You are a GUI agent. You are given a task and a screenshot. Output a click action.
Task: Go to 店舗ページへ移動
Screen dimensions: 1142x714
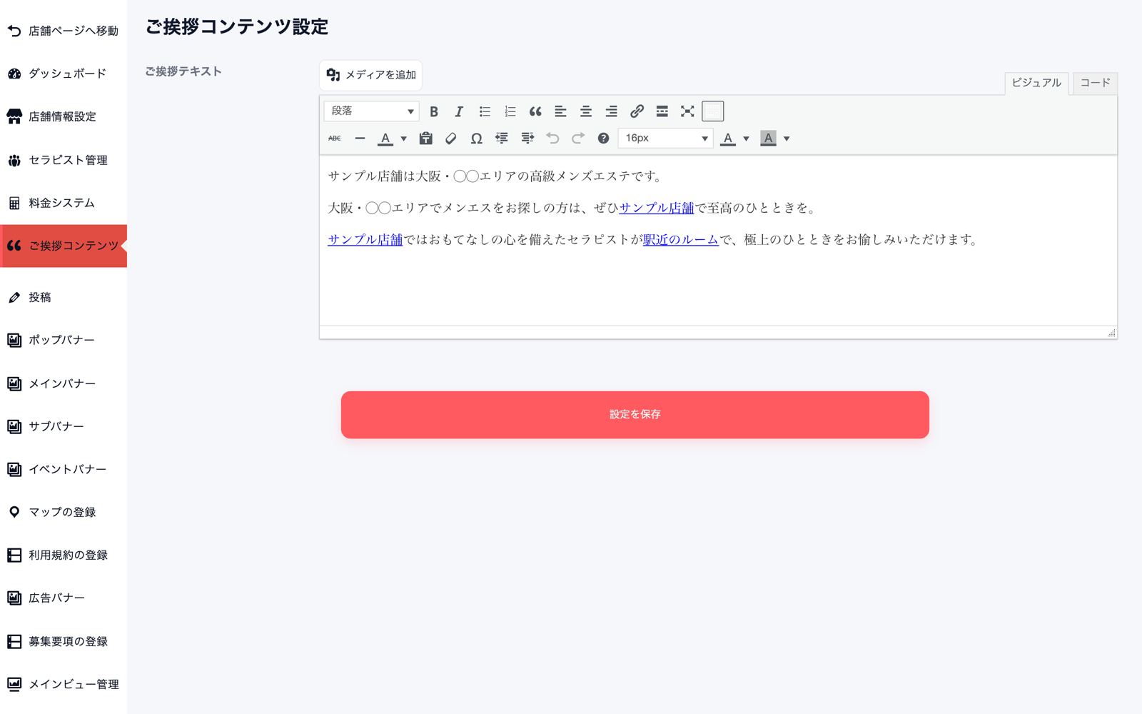[x=64, y=31]
